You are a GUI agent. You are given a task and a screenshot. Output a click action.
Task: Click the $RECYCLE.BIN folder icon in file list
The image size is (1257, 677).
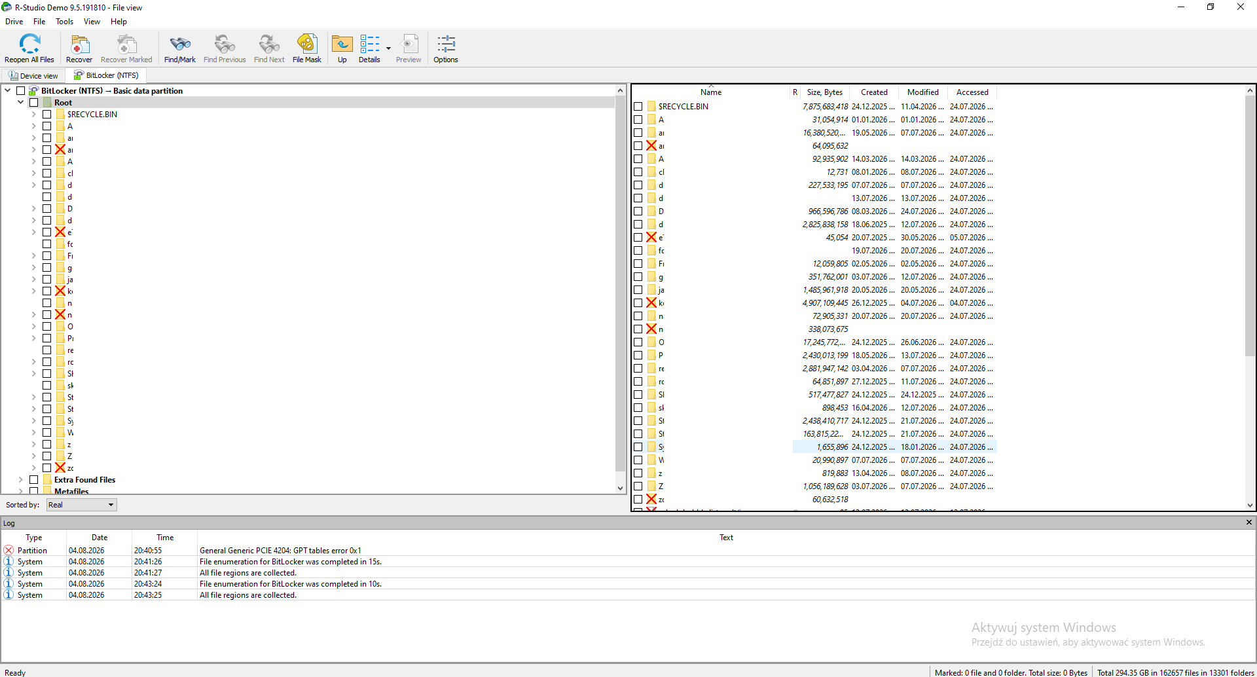coord(651,106)
